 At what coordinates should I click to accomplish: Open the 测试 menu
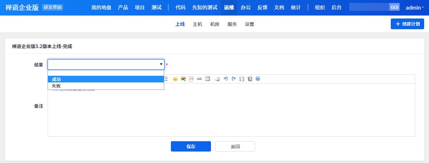click(156, 8)
